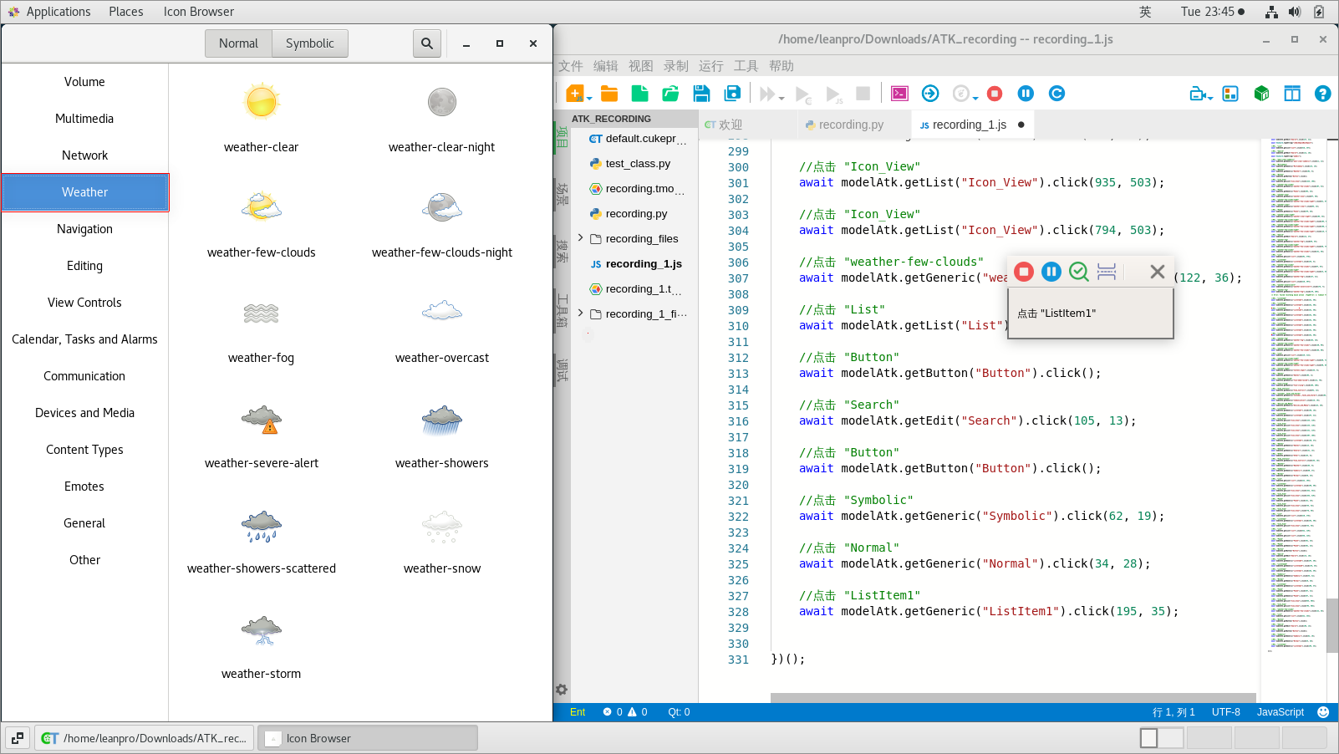Image resolution: width=1339 pixels, height=754 pixels.
Task: Click the search icon in Icon Browser
Action: tap(426, 43)
